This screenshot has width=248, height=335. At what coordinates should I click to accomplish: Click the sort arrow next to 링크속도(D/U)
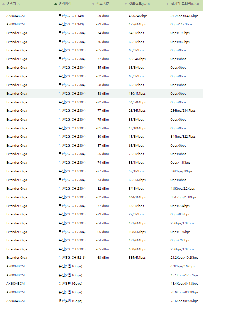point(126,4)
